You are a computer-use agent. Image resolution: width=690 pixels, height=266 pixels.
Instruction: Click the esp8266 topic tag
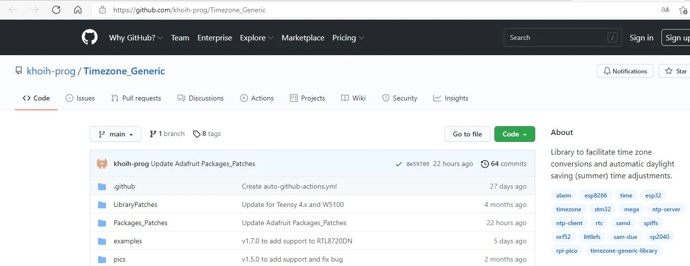tap(596, 196)
